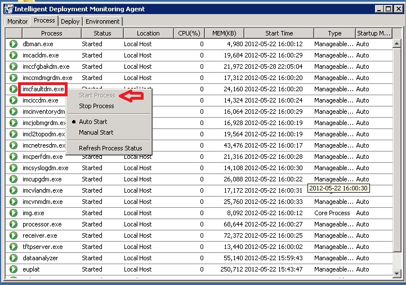Switch to the Monitor tab
This screenshot has width=406, height=285.
click(x=17, y=21)
